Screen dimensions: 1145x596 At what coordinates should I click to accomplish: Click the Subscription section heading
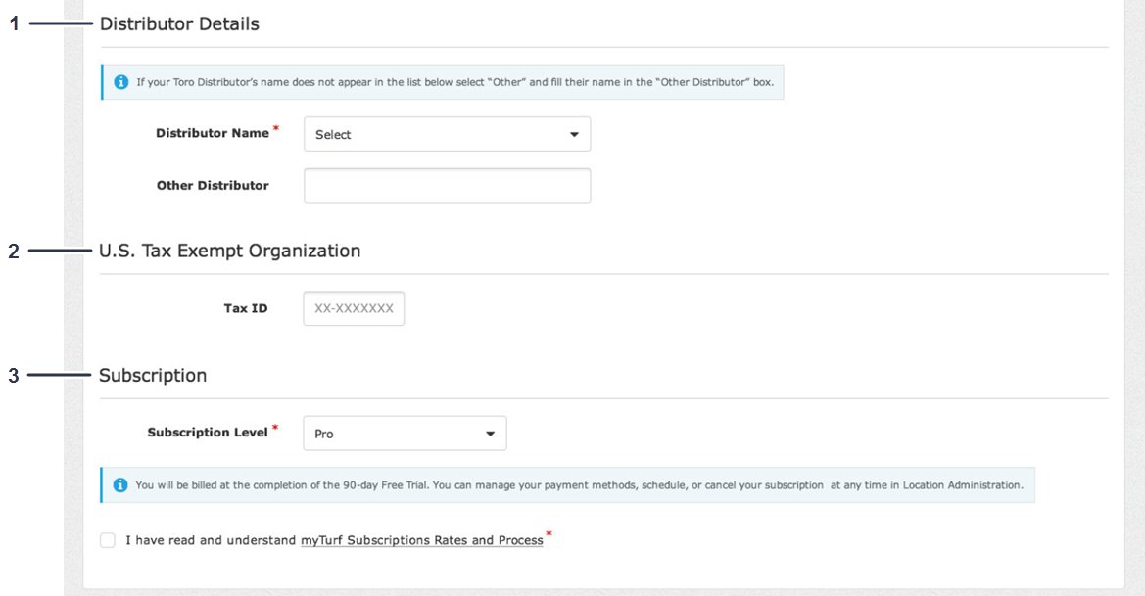coord(153,375)
